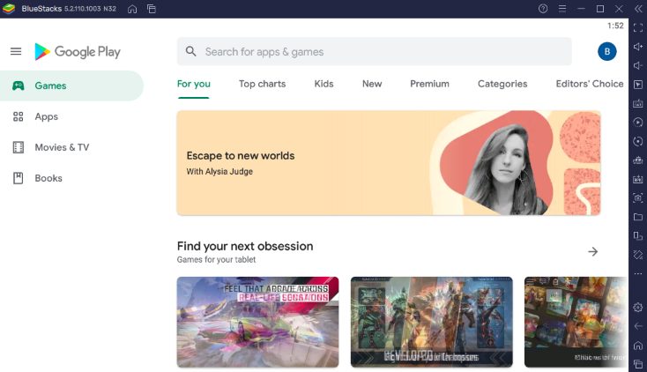647x372 pixels.
Task: Click the 1:52 clock in status bar
Action: coord(615,26)
